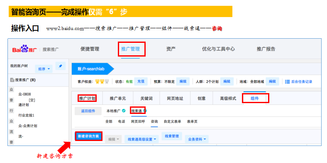The height and width of the screenshot is (163, 327).
Task: Click the 客户权益 trophy rating icons
Action: click(102, 81)
